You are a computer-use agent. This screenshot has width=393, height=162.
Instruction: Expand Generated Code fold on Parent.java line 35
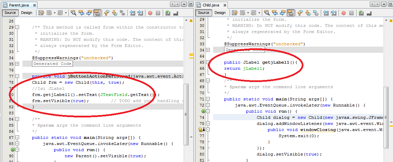[x=17, y=64]
